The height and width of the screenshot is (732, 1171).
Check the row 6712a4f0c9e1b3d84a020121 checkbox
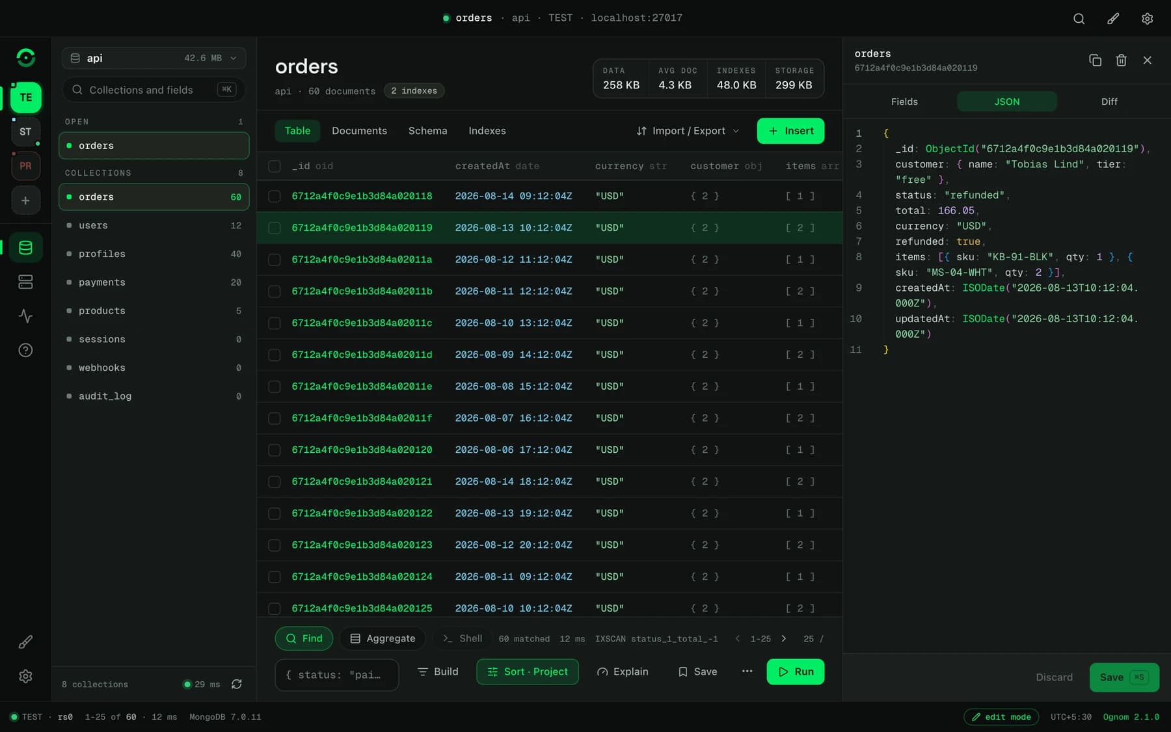pyautogui.click(x=275, y=481)
